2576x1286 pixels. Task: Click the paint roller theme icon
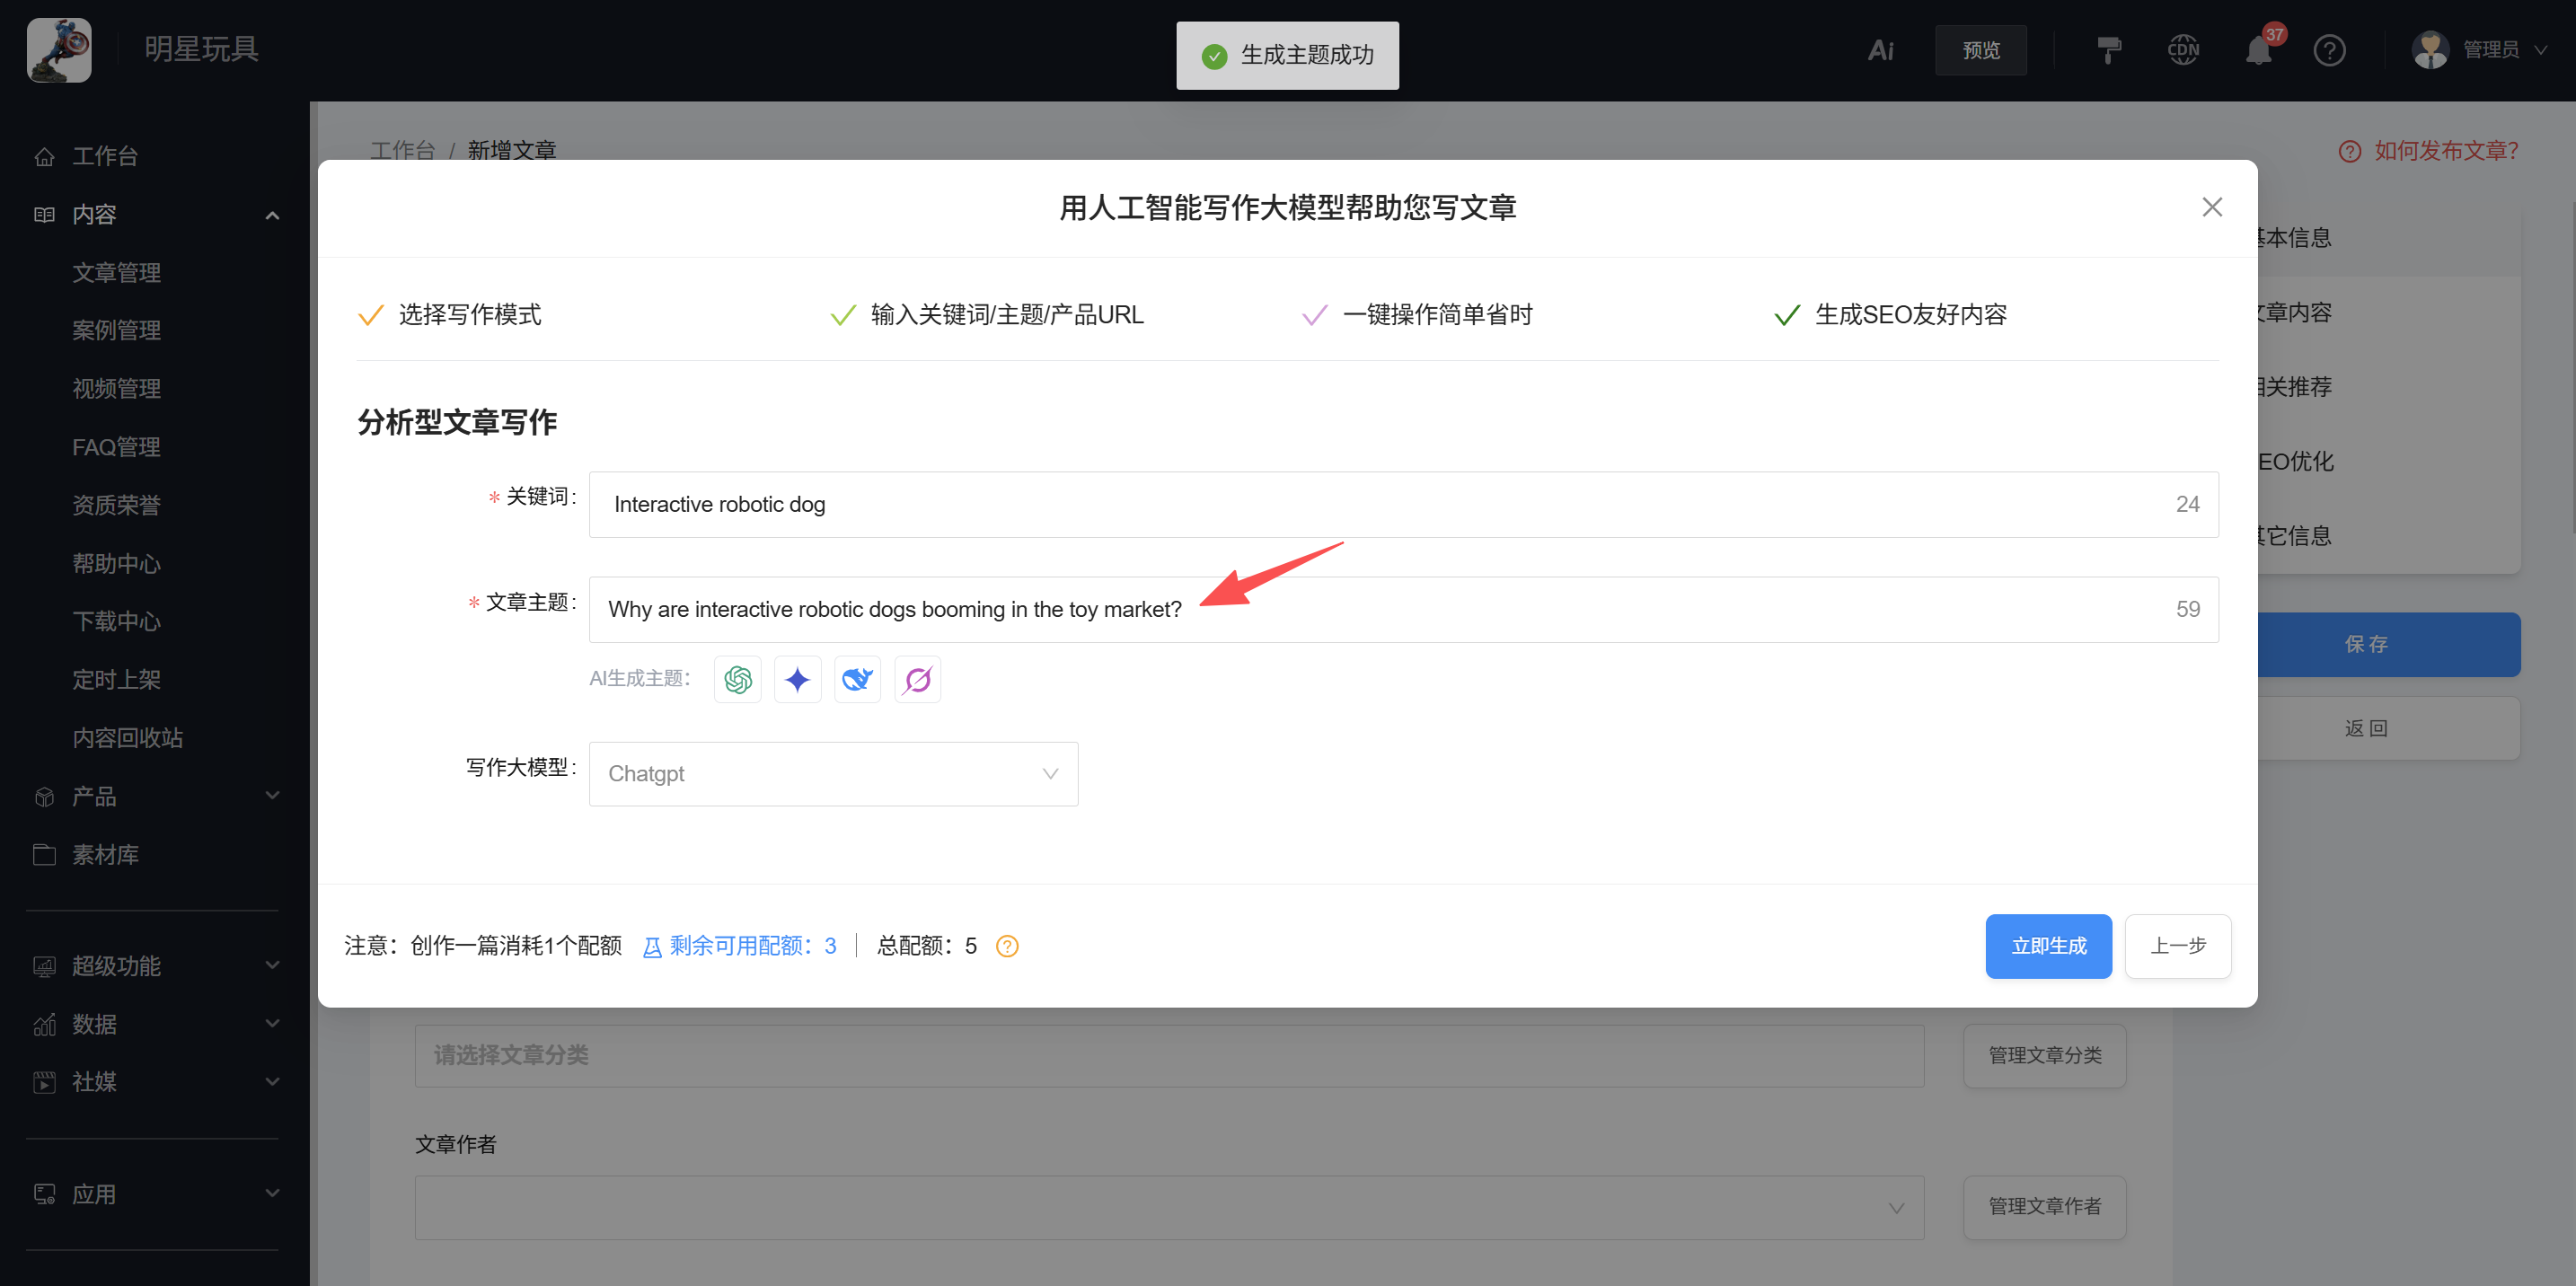(2110, 49)
